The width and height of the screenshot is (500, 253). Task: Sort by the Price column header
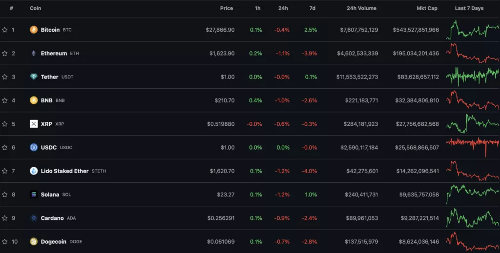[227, 8]
